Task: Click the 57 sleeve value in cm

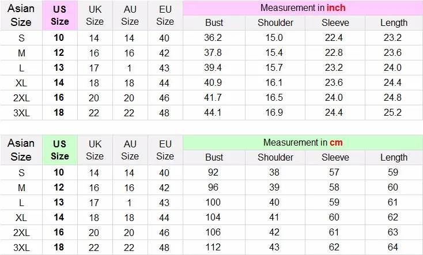Action: point(335,172)
